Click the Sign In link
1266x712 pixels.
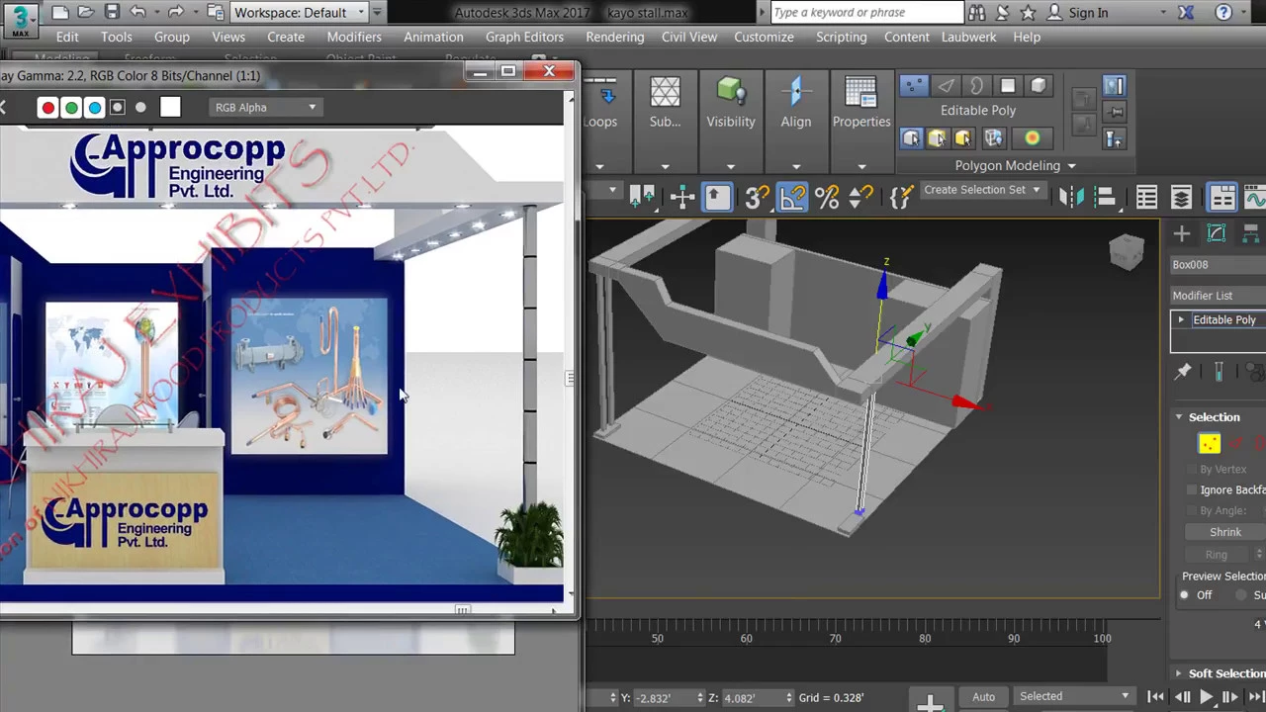pyautogui.click(x=1088, y=13)
